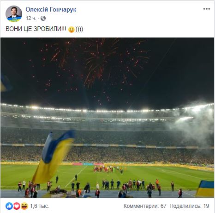
Task: Click the "12 ч." post timestamp
Action: click(31, 19)
